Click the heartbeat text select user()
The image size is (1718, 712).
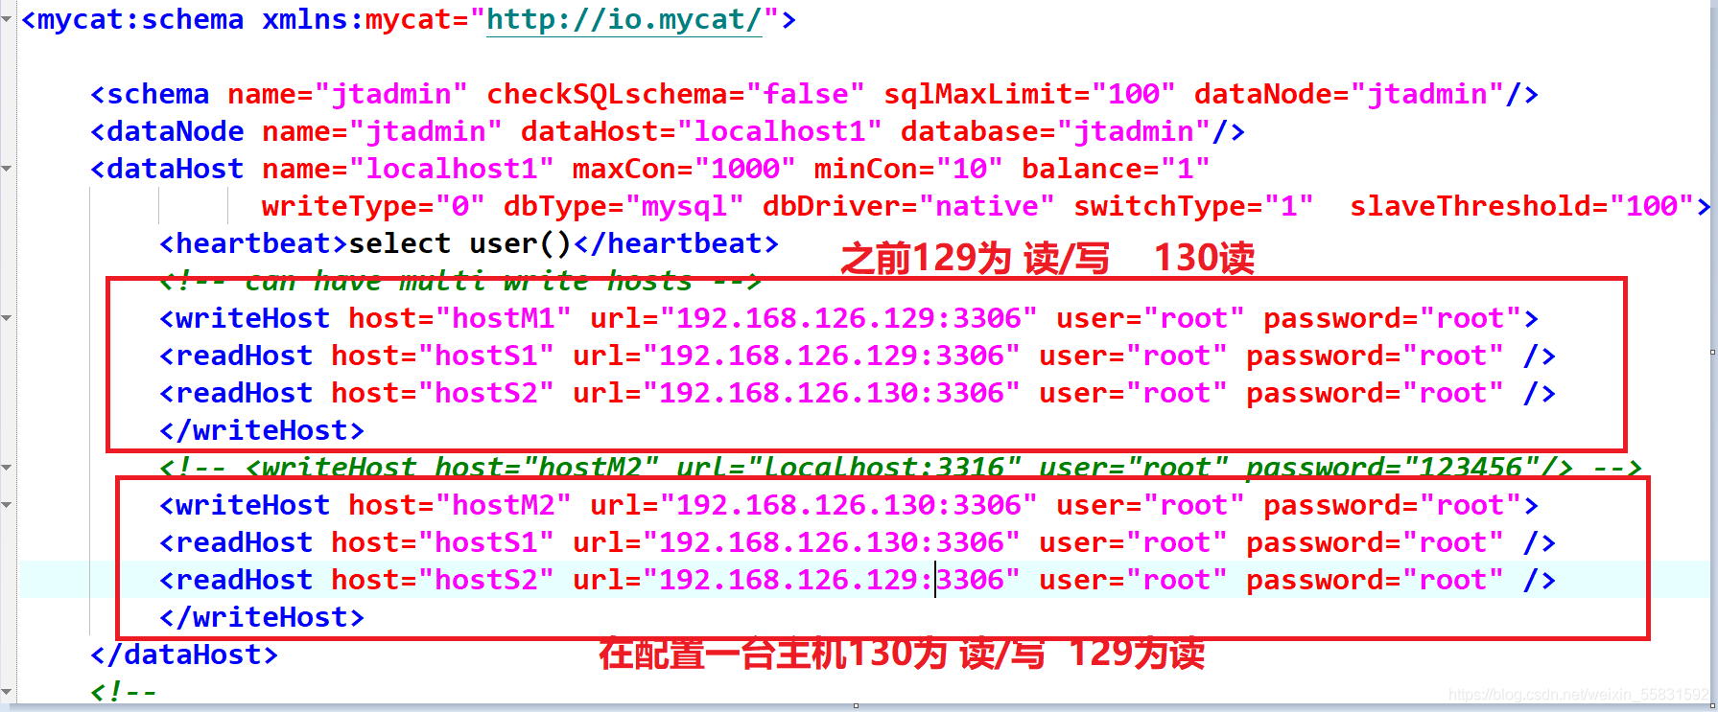460,243
